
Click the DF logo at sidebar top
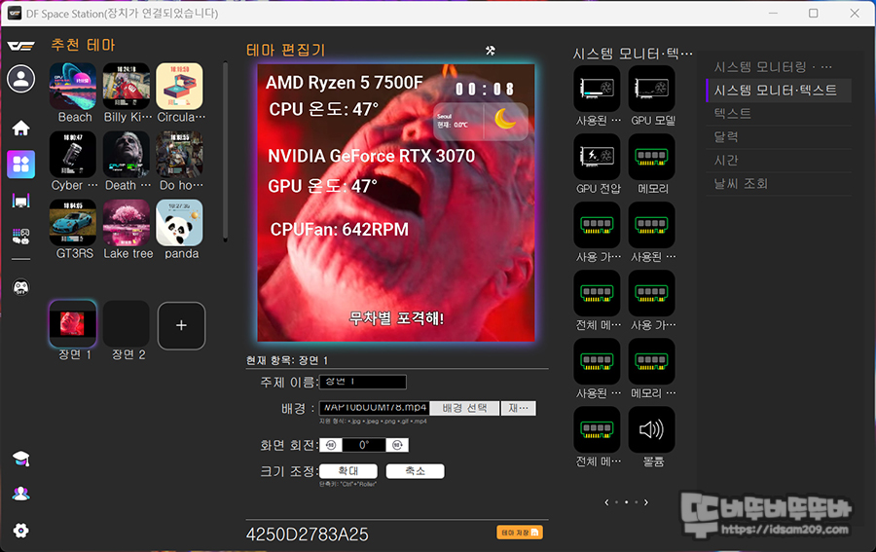20,46
